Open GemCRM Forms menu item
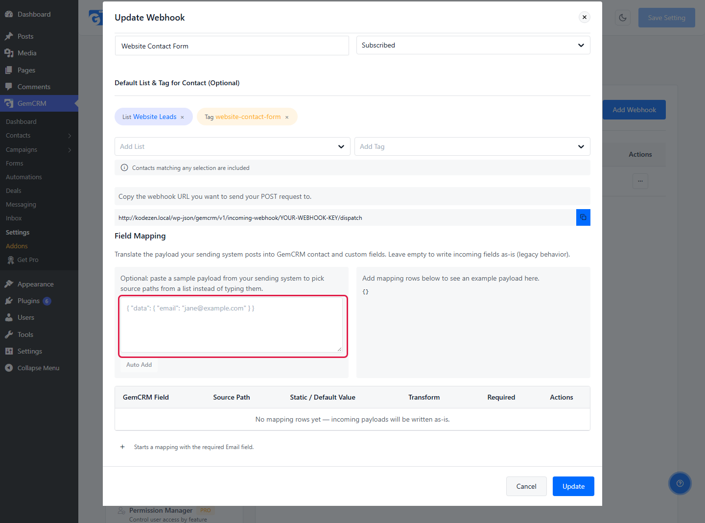The image size is (705, 523). 15,163
